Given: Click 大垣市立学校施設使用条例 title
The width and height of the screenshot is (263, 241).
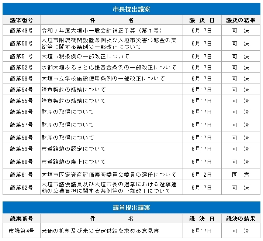Looking at the screenshot, I should 103,78.
